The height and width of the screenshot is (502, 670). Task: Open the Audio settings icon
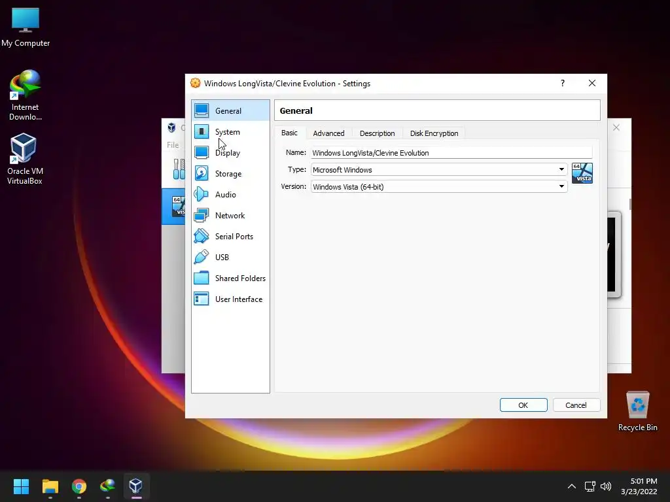click(x=202, y=194)
